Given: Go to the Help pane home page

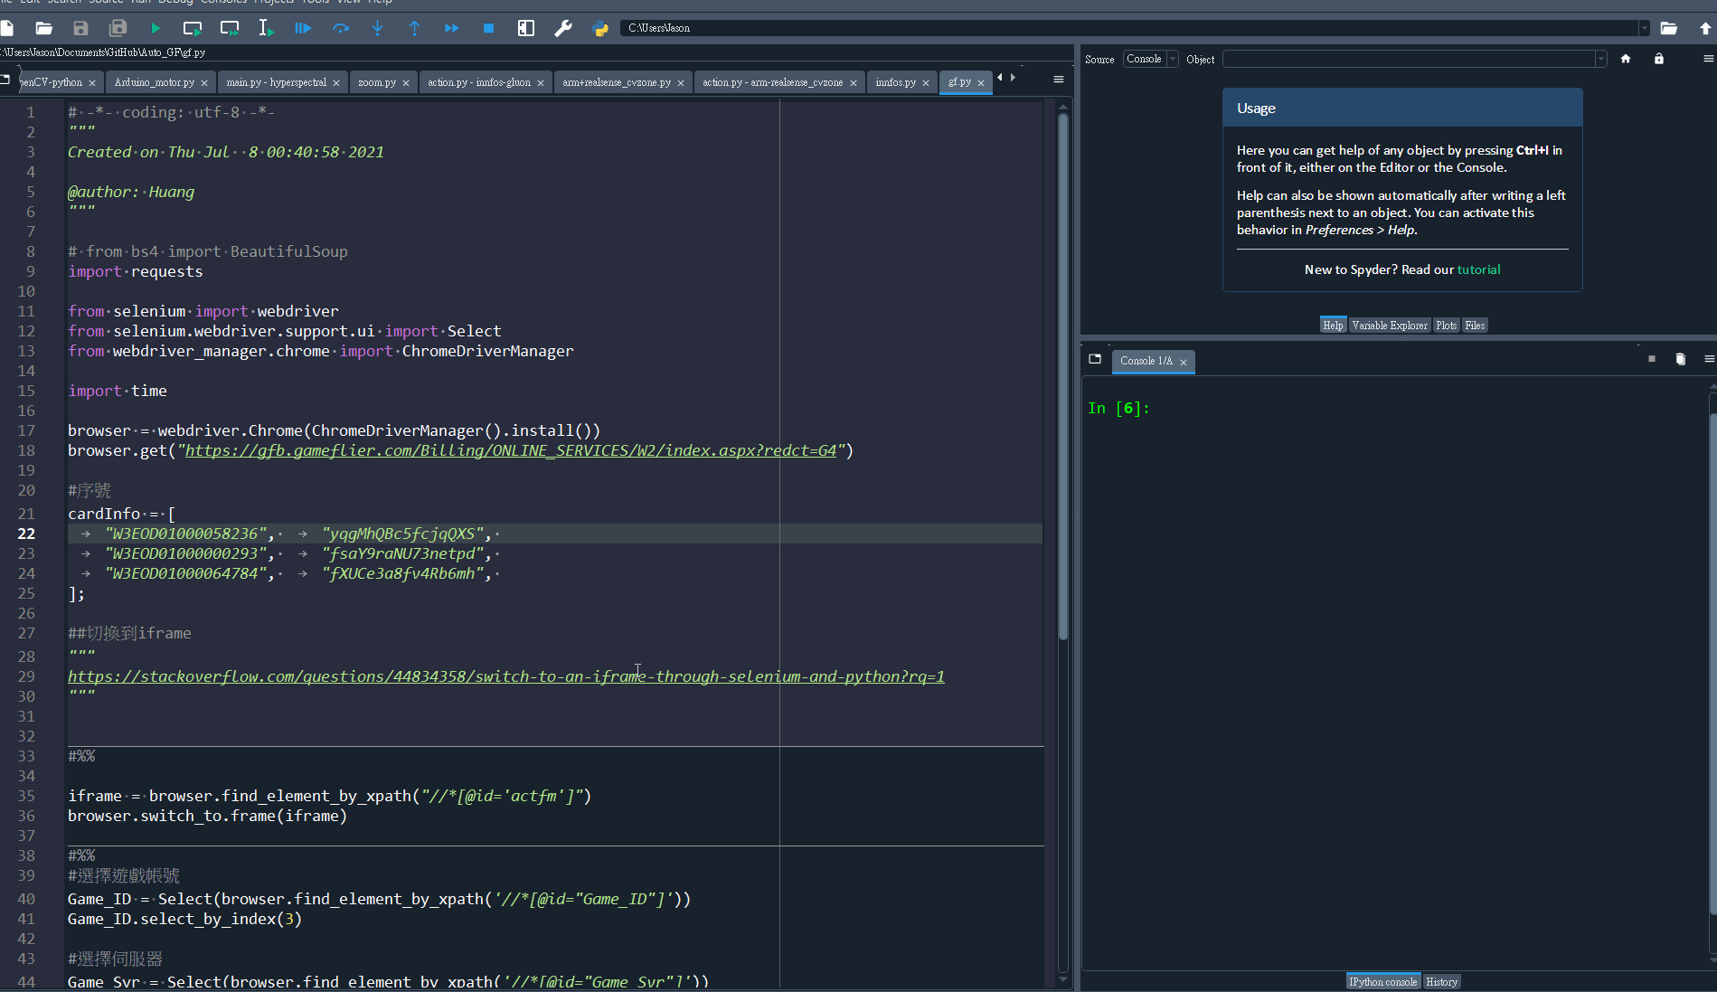Looking at the screenshot, I should tap(1625, 58).
